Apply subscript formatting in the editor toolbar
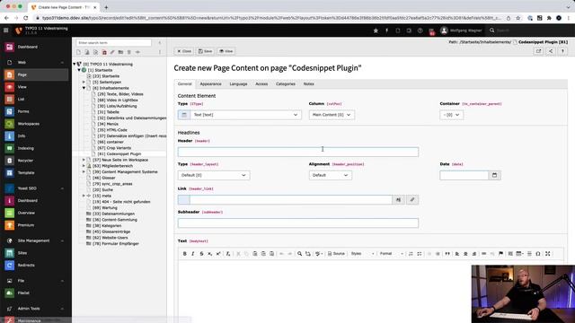Screen dimensions: 575x323 [209, 254]
